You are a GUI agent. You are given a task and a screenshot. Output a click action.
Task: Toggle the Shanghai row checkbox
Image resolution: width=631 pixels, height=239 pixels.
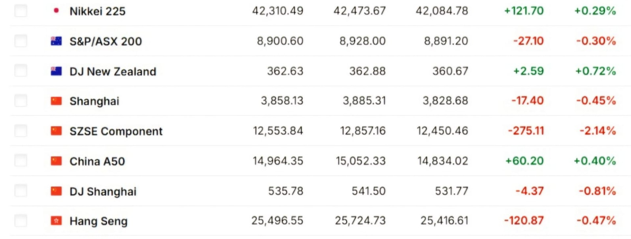coord(21,100)
